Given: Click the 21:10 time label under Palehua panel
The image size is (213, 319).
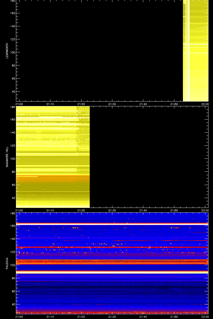Looking at the screenshot, I should [50, 317].
